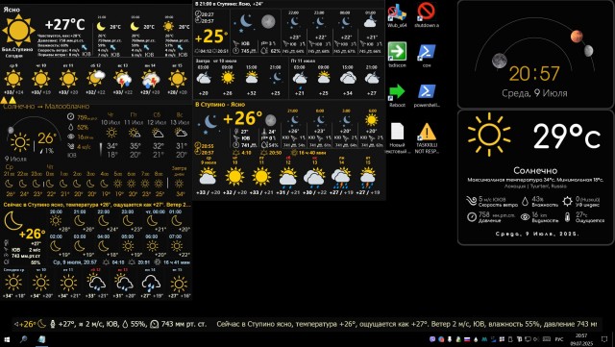Click the eye icon beside 16 in the Солнечно widget

70,136
